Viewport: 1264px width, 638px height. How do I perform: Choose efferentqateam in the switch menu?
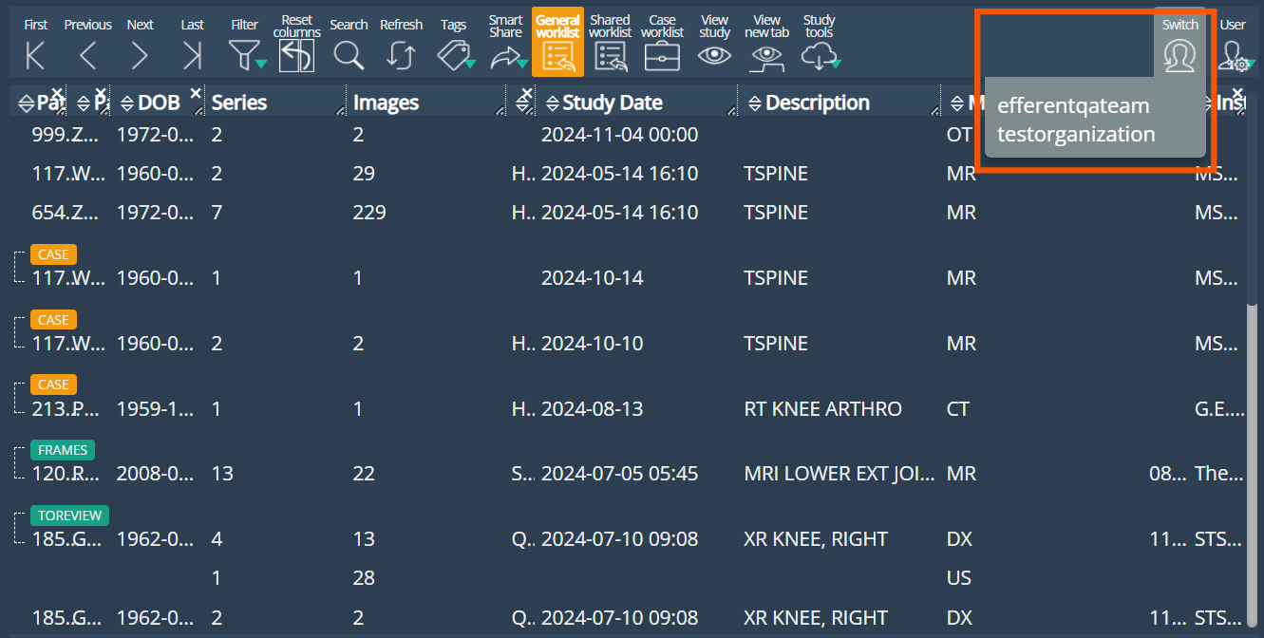1073,105
